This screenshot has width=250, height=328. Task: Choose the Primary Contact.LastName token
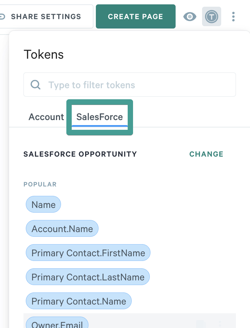88,277
